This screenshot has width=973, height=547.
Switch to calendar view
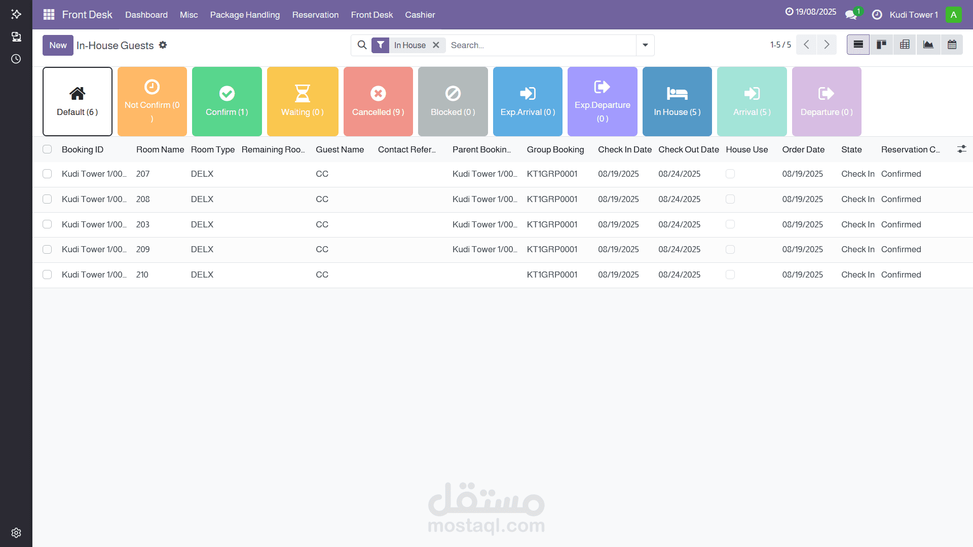(952, 45)
